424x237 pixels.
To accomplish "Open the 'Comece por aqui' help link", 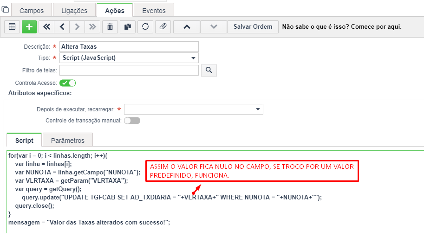I will point(341,26).
